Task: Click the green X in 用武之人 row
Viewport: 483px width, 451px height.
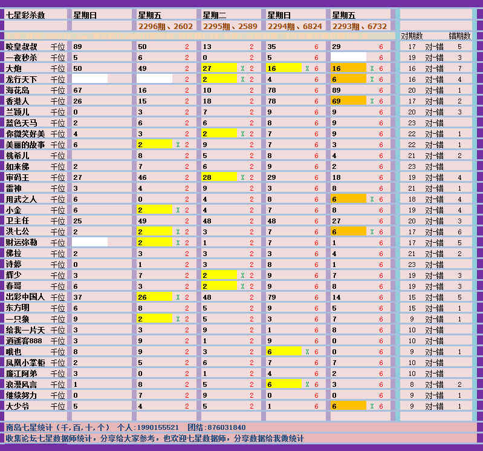Action: point(372,199)
